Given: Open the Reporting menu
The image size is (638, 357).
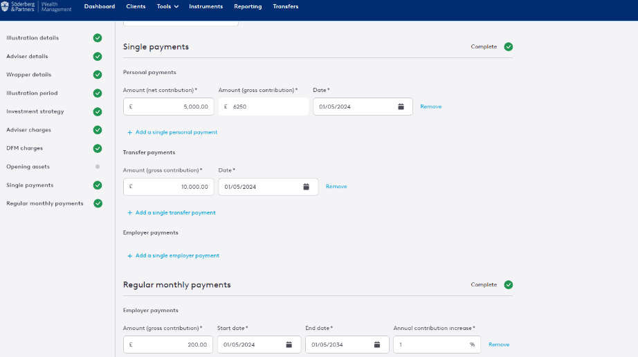Looking at the screenshot, I should 248,6.
